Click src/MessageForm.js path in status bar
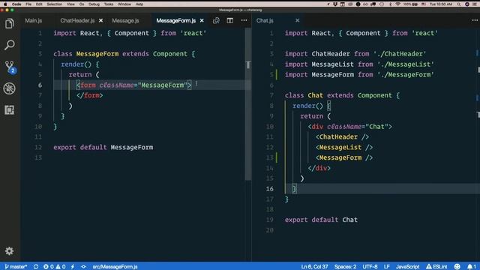This screenshot has width=480, height=270. click(x=115, y=267)
